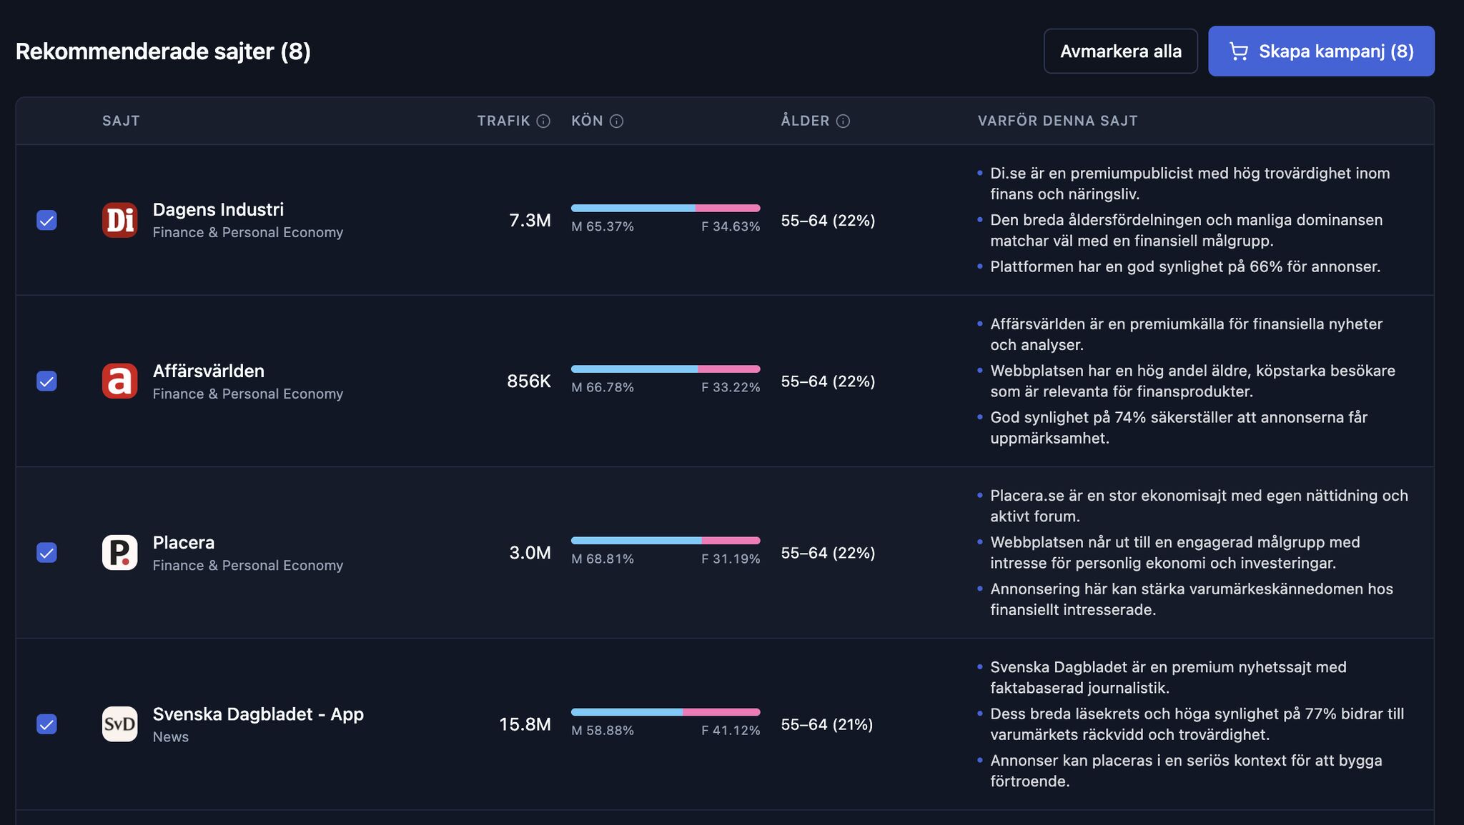Uncheck the Affärsvärlden checkbox
The image size is (1464, 825).
pos(46,381)
